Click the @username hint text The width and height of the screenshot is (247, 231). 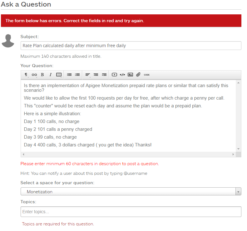point(84,173)
